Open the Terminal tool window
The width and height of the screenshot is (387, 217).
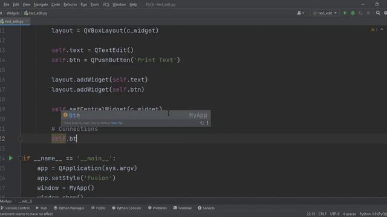click(183, 208)
